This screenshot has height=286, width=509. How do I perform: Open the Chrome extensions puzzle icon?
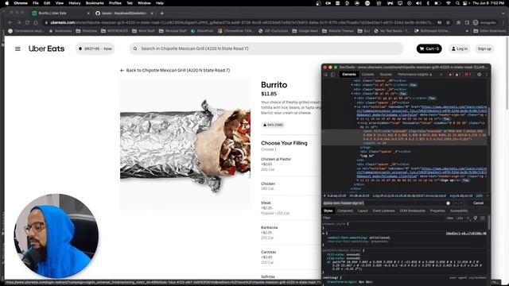[458, 23]
